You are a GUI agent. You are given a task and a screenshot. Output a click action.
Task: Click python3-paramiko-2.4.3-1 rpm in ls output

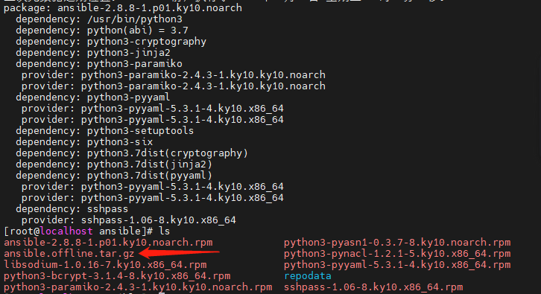(138, 287)
